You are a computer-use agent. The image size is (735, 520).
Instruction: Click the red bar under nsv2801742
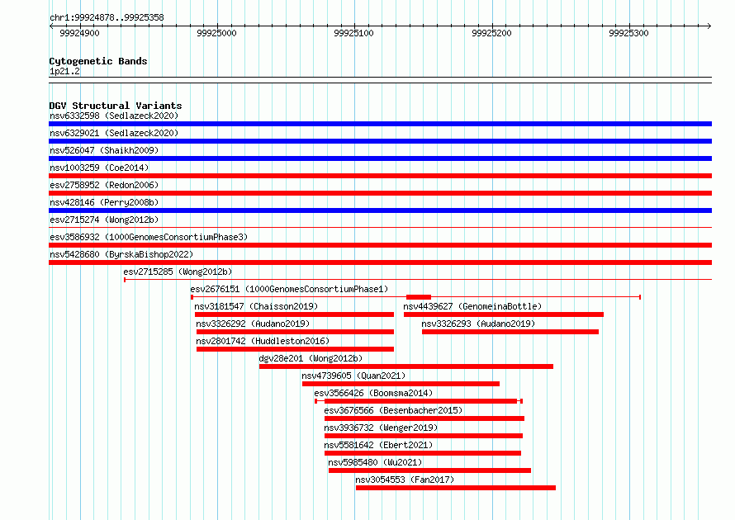(x=296, y=349)
